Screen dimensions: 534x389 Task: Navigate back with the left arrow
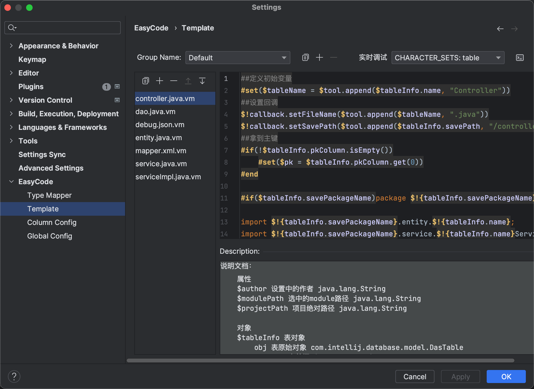[x=500, y=29]
